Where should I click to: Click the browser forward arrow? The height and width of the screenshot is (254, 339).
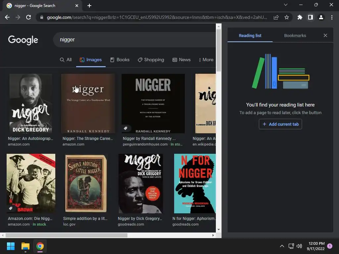(x=18, y=17)
